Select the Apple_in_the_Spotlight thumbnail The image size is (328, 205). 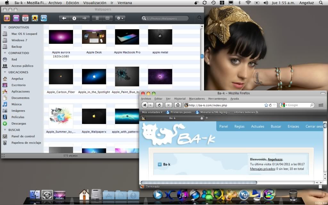point(94,77)
